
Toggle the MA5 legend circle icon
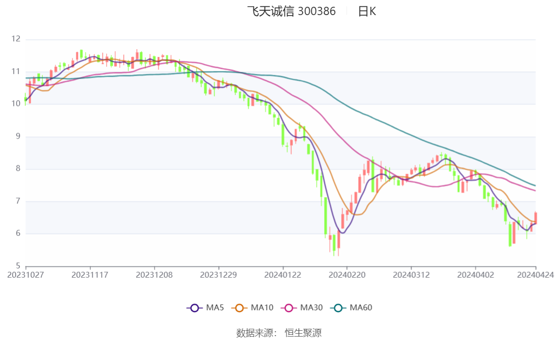(194, 308)
